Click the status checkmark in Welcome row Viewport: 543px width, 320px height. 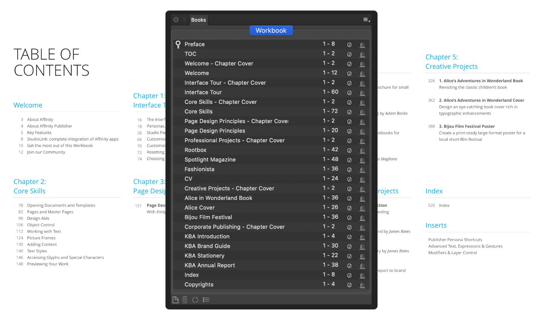pyautogui.click(x=349, y=73)
